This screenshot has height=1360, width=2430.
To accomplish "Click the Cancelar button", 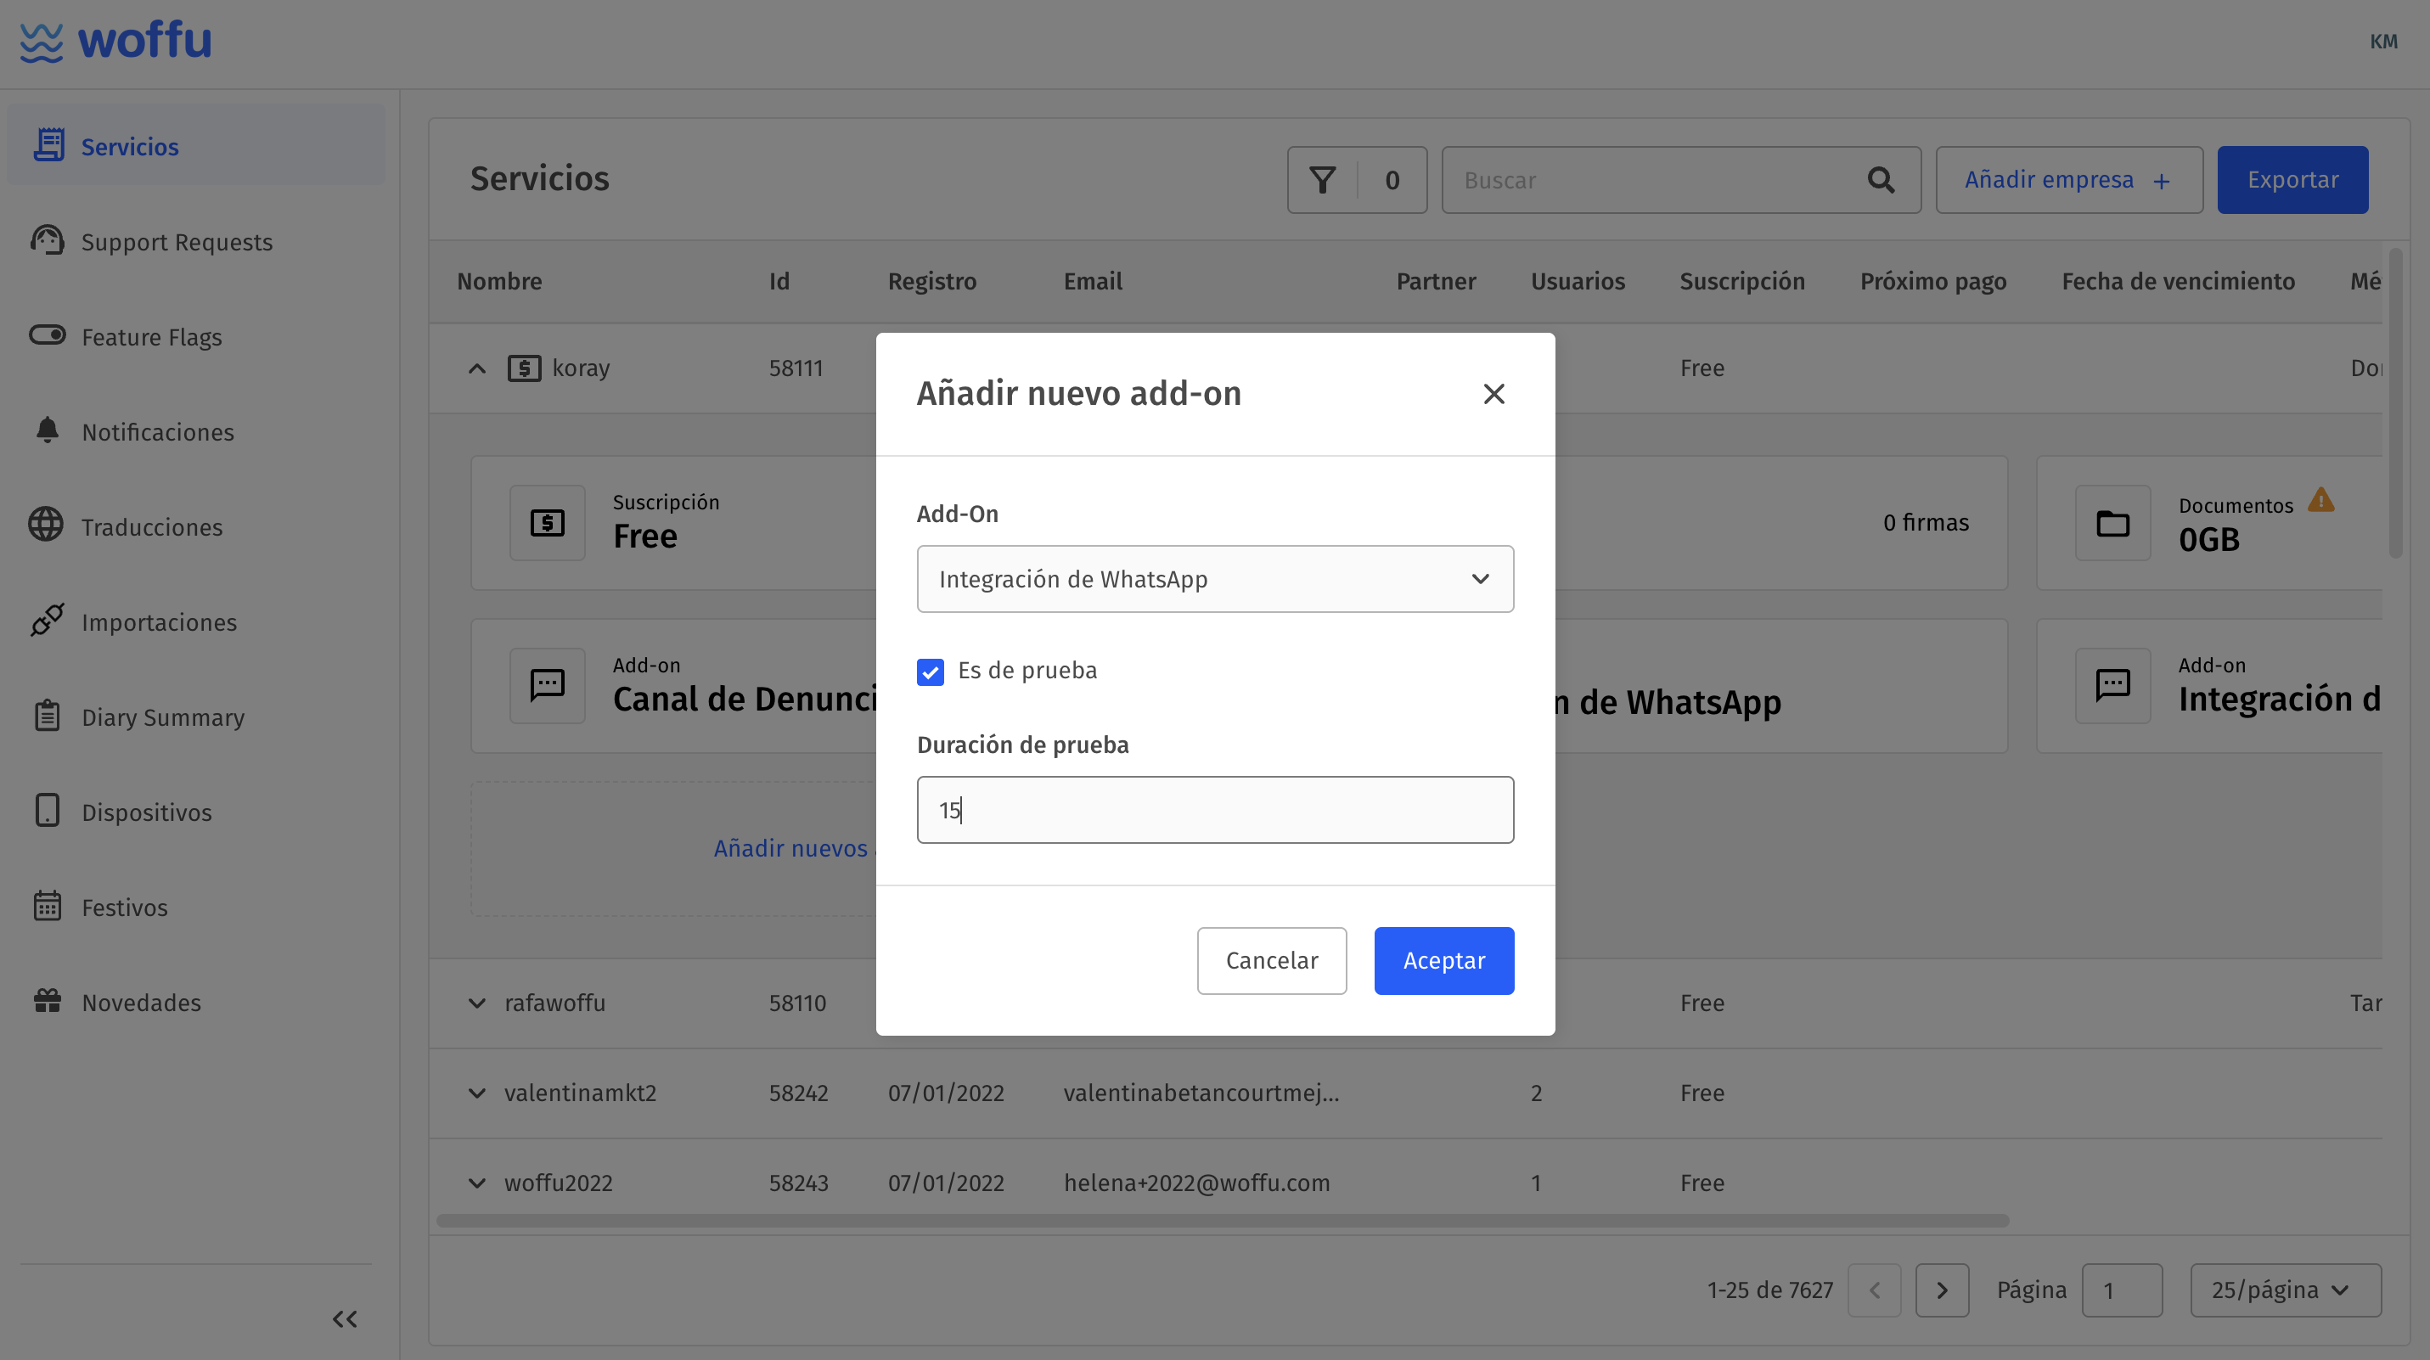I will pos(1272,960).
